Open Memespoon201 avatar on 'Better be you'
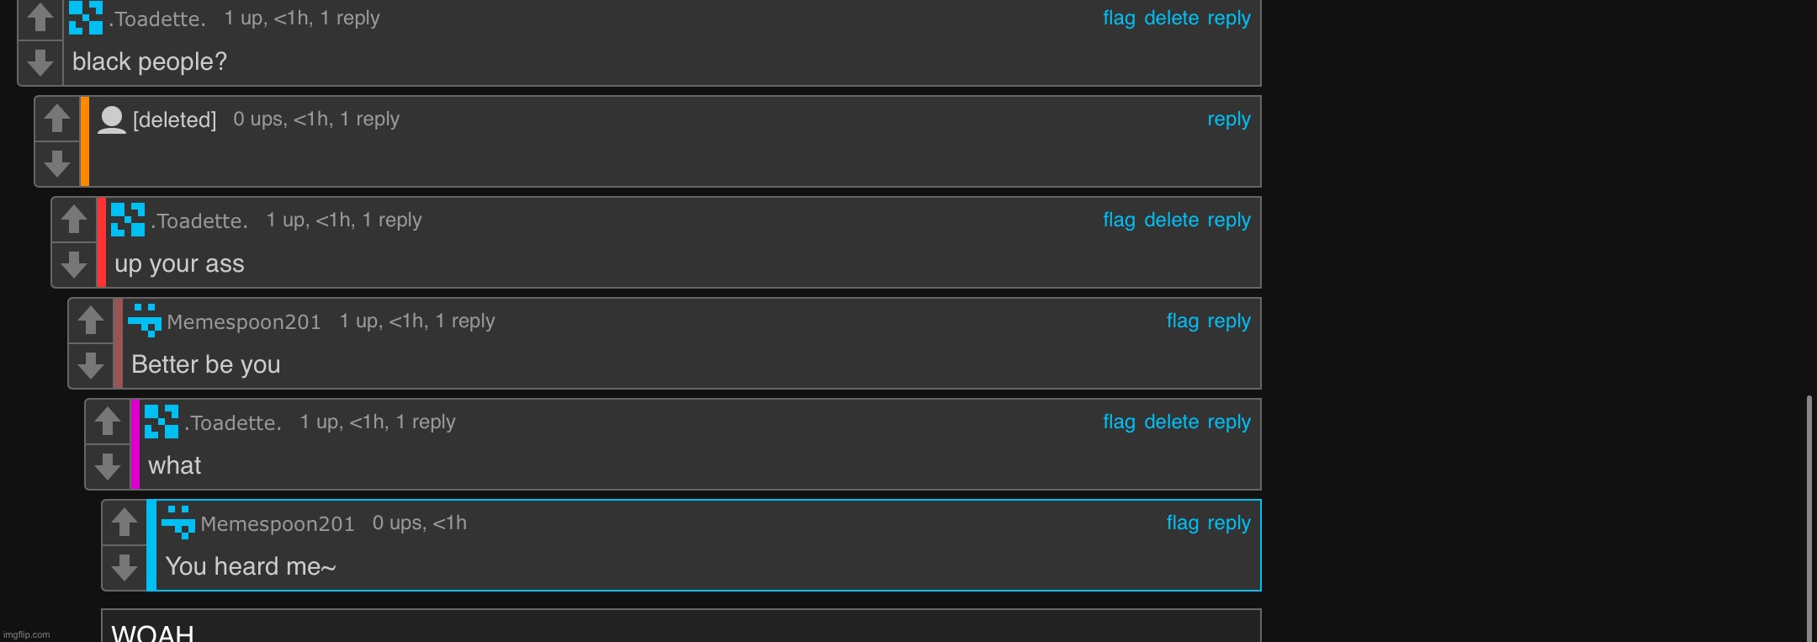The width and height of the screenshot is (1817, 642). pos(145,321)
